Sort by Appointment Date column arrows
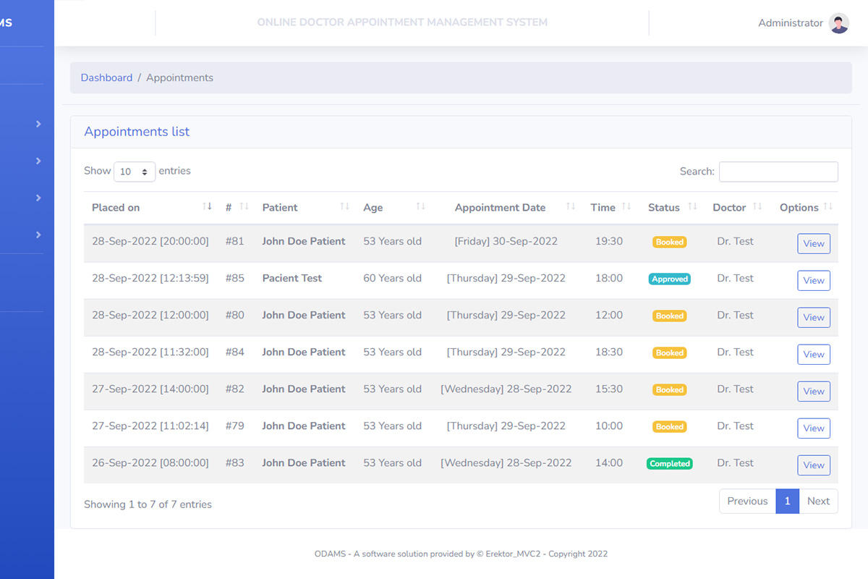 tap(571, 207)
